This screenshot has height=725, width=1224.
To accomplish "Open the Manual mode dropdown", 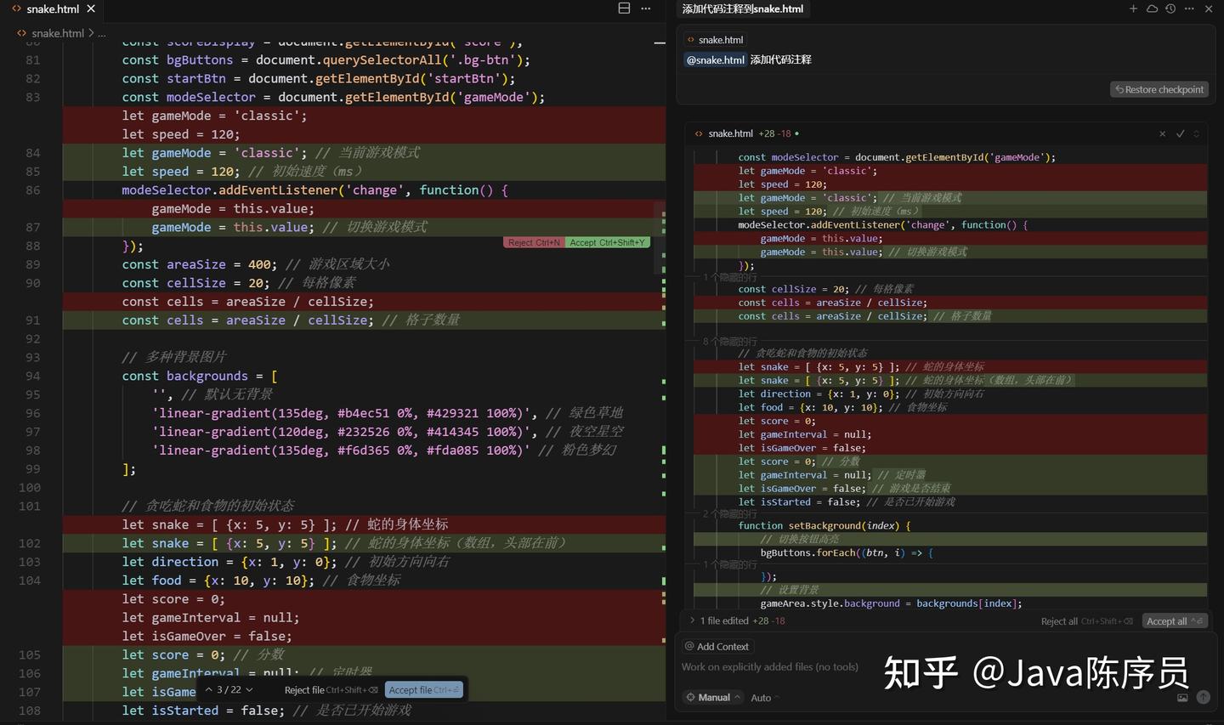I will point(714,698).
